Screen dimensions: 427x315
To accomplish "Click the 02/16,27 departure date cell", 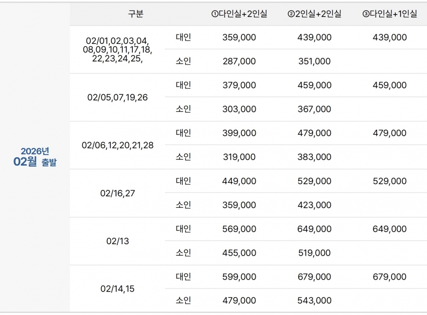I will point(118,193).
